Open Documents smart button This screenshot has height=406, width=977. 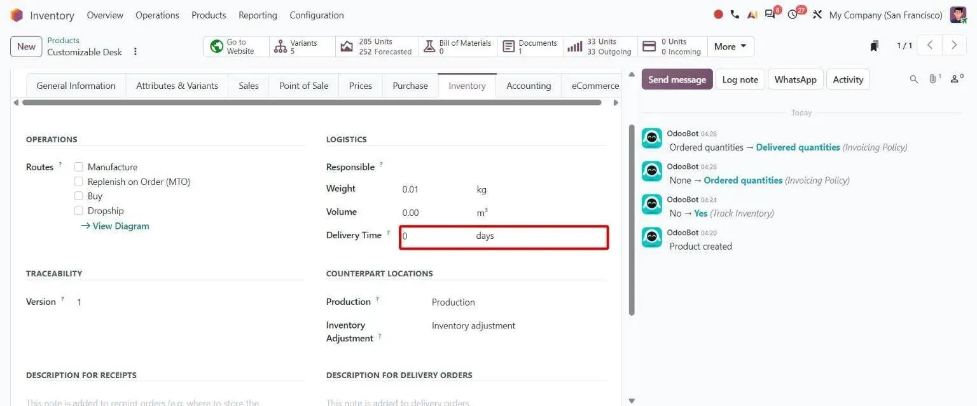pyautogui.click(x=530, y=46)
